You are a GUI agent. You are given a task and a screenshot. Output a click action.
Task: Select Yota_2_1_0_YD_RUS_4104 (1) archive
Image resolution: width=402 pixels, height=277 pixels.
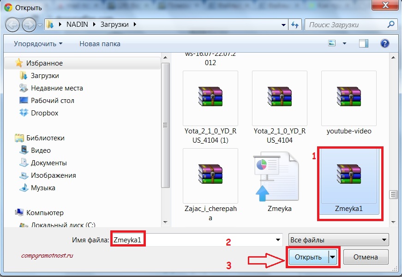pos(210,107)
